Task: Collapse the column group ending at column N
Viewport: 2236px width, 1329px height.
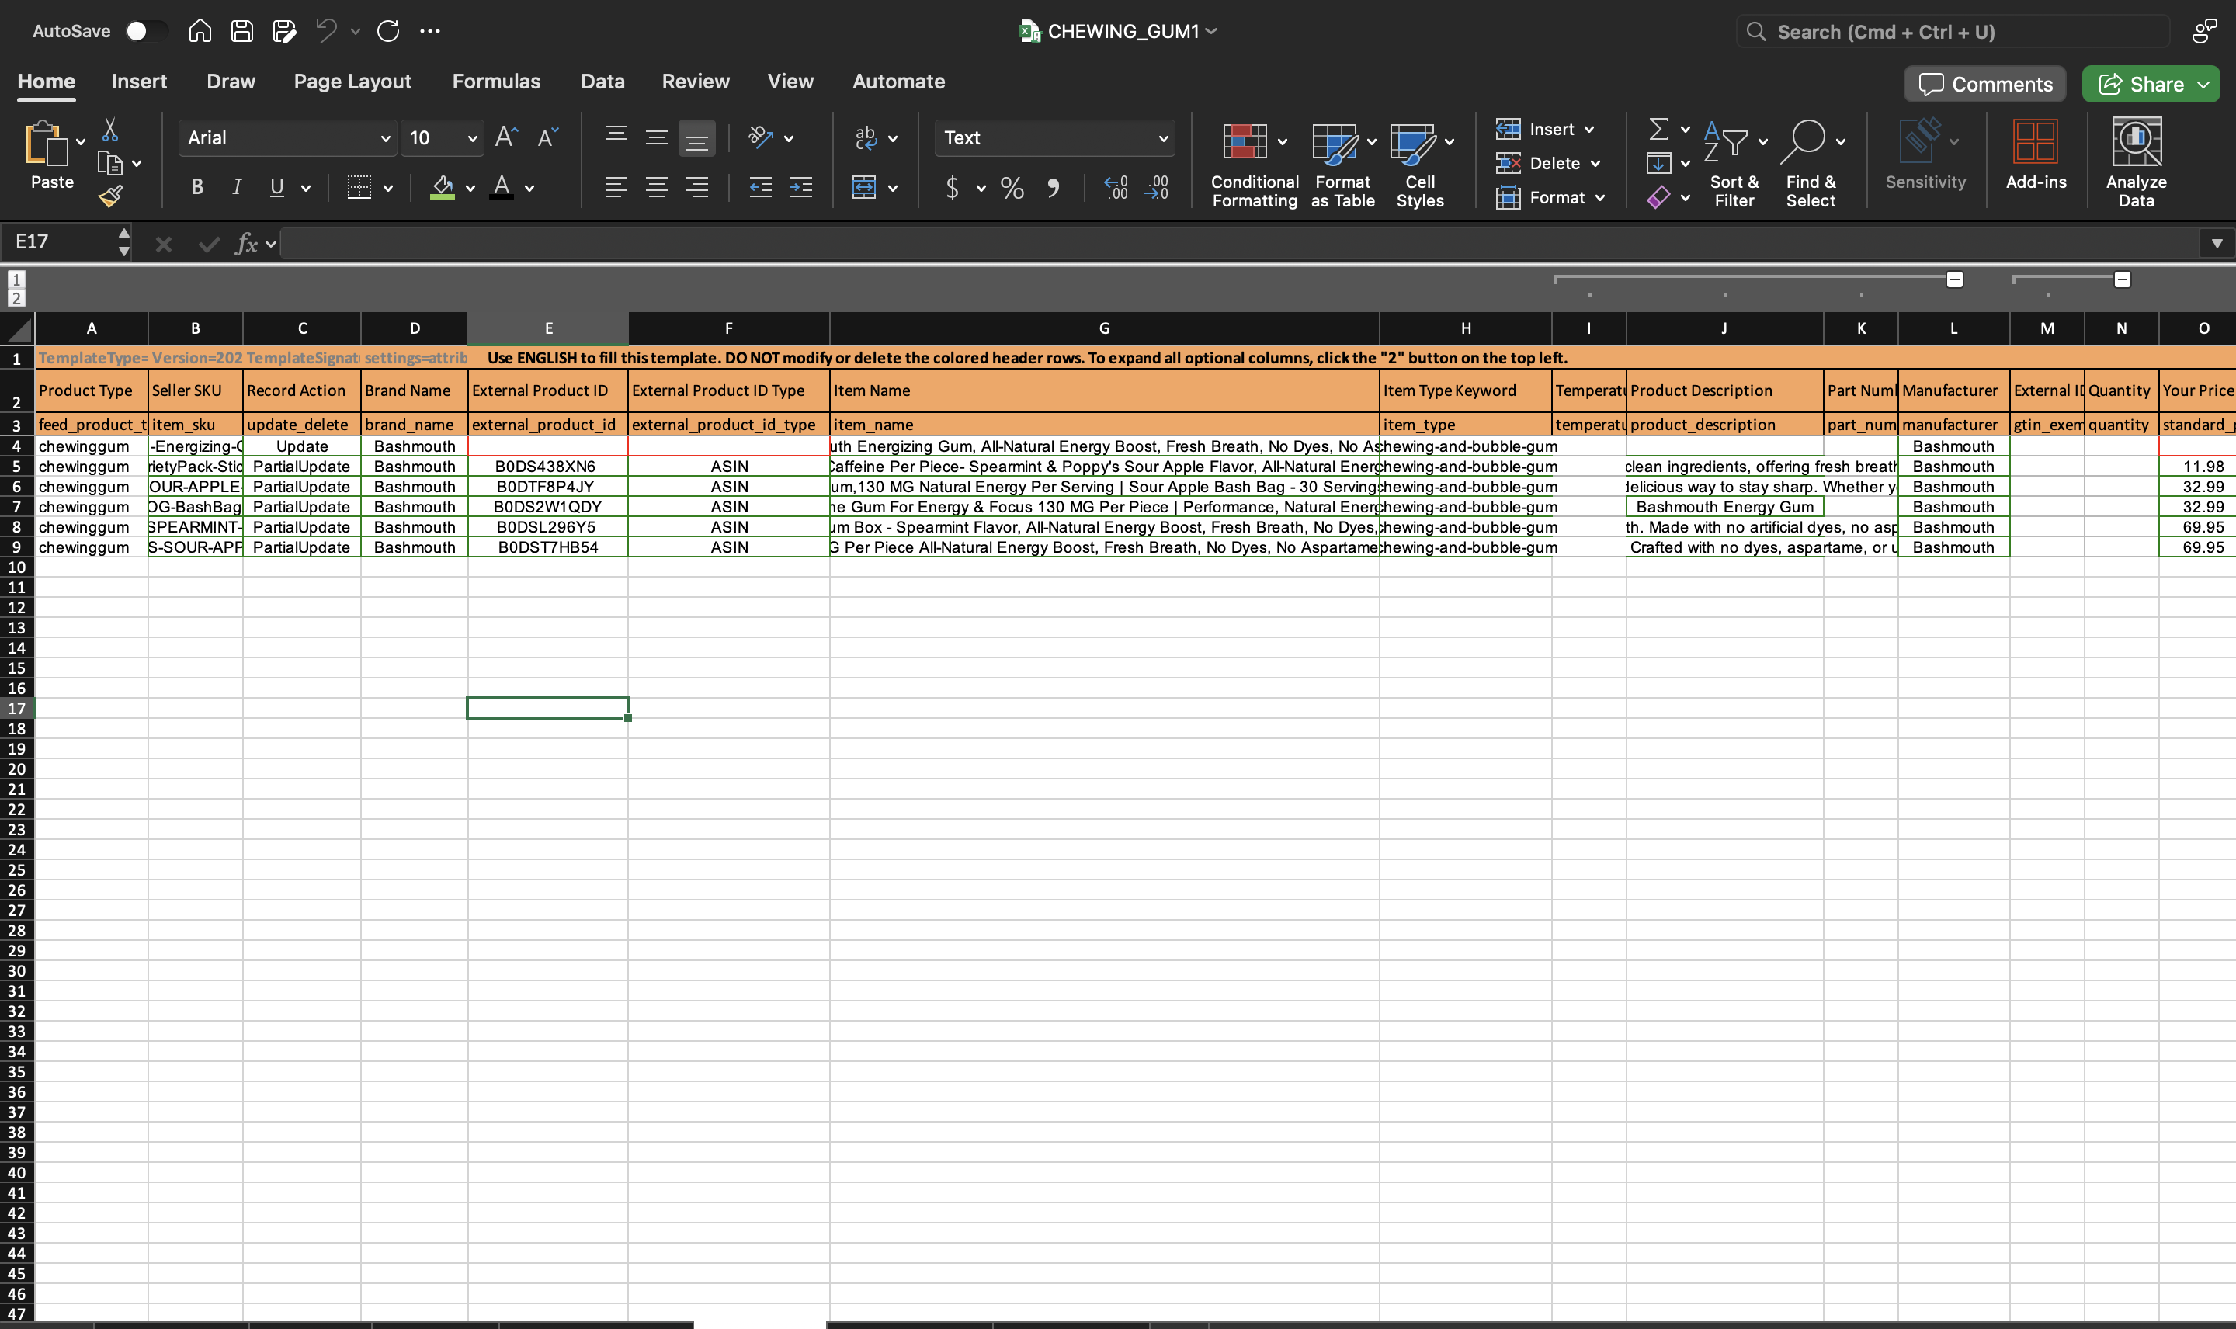Action: [2121, 279]
